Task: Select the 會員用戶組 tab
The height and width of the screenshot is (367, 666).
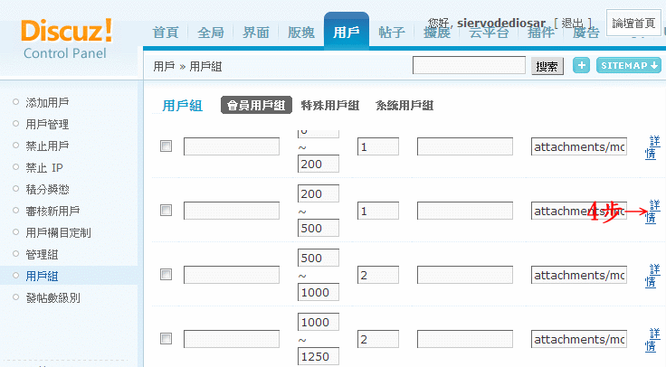Action: [x=256, y=105]
